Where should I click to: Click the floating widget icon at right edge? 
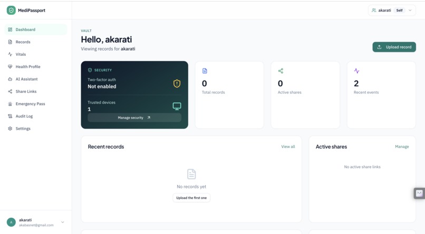[419, 193]
